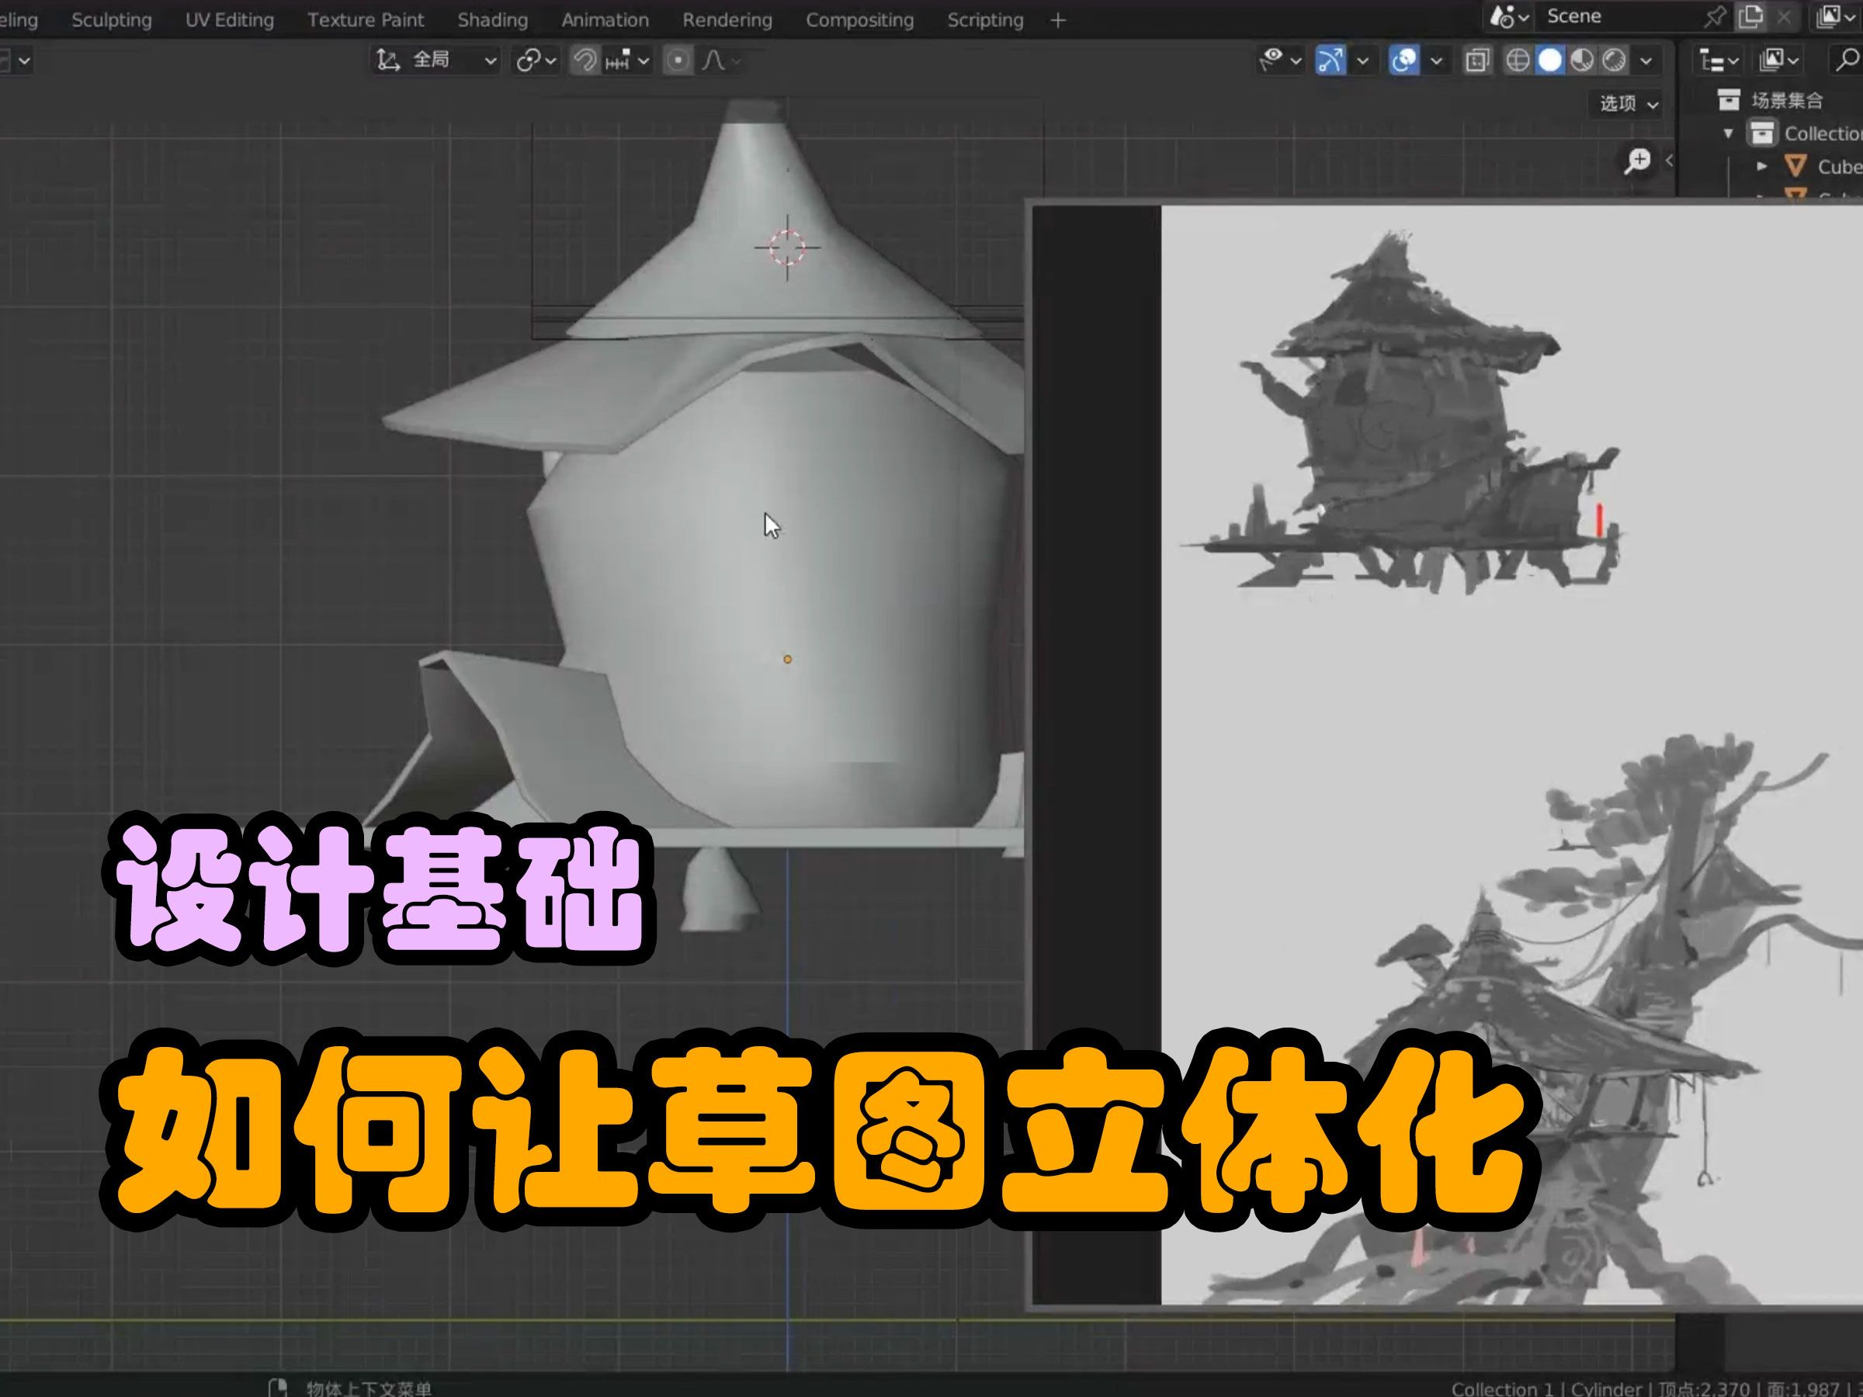The height and width of the screenshot is (1397, 1863).
Task: Select solid viewport shading mode
Action: point(1549,60)
